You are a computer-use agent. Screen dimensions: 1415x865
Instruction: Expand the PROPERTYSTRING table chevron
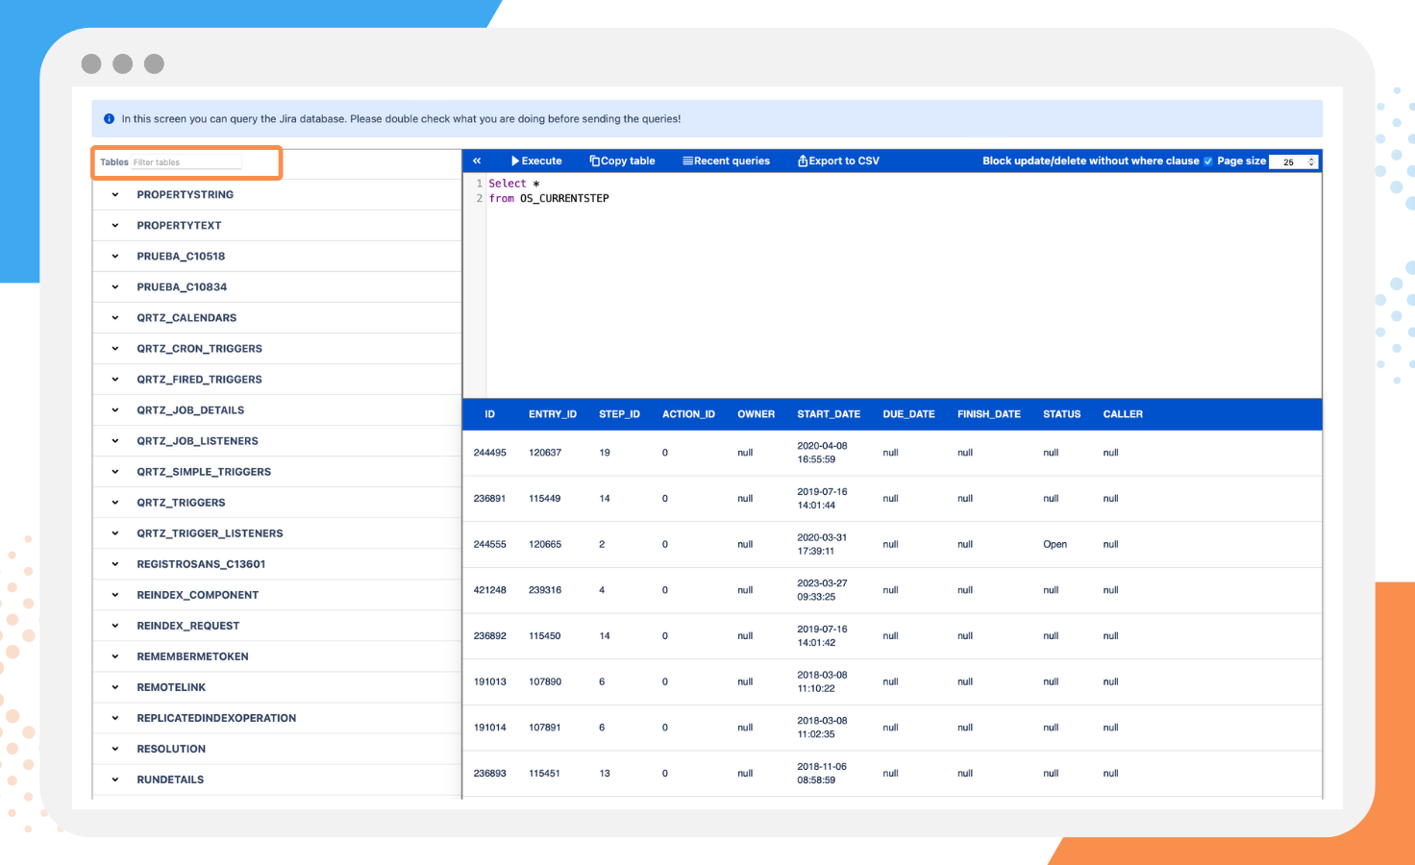[115, 194]
